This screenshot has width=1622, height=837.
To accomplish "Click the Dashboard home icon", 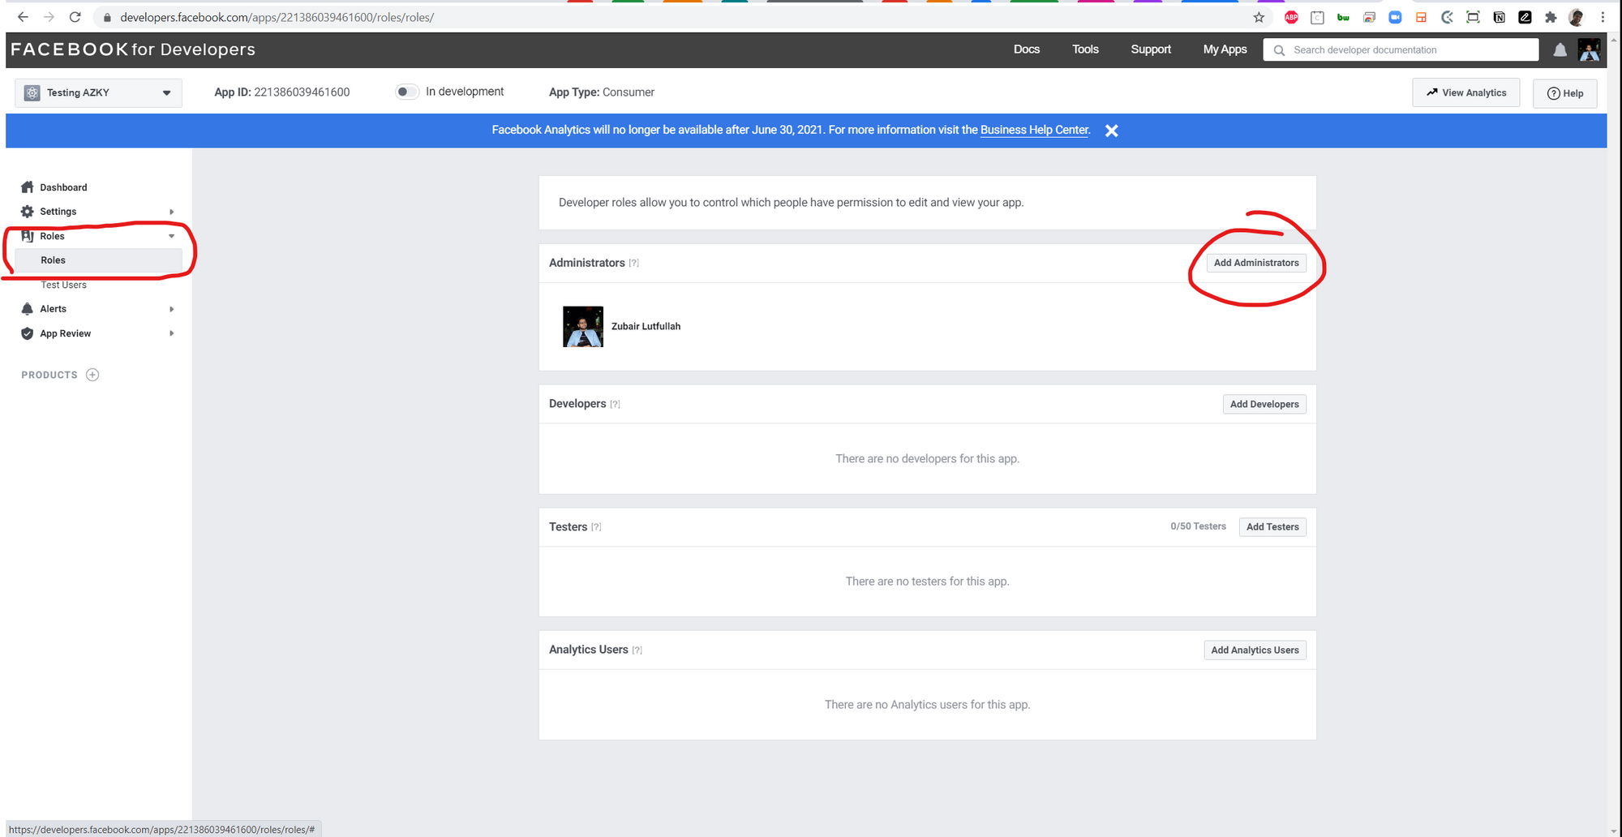I will (28, 187).
